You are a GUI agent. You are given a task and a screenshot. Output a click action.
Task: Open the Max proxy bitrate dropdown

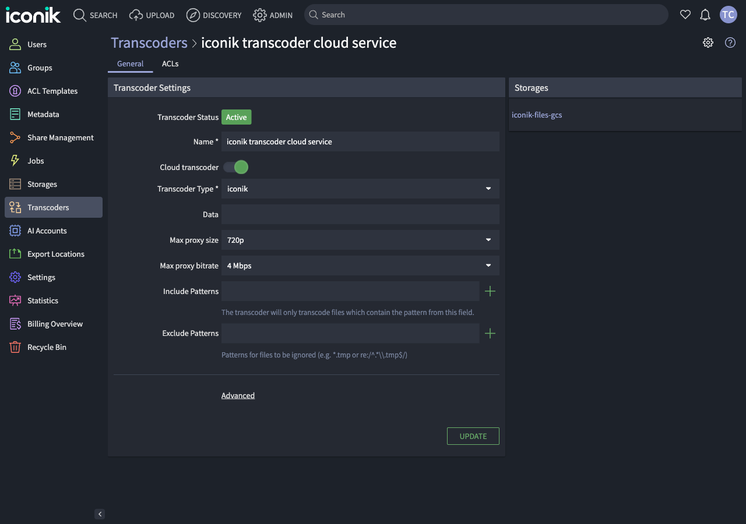(360, 265)
